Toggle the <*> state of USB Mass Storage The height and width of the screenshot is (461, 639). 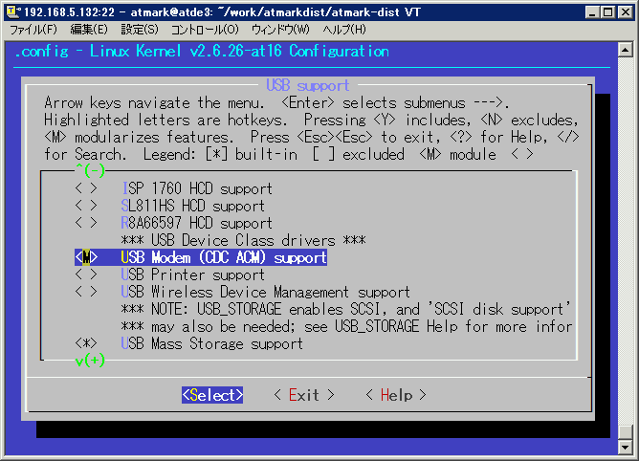(x=86, y=343)
